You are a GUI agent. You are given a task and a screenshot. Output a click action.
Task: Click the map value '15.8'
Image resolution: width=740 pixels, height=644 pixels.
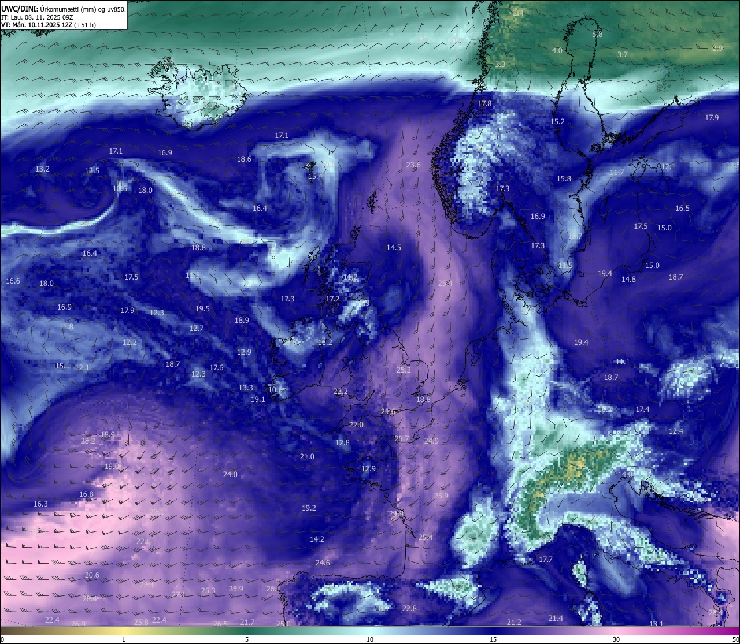coord(564,178)
